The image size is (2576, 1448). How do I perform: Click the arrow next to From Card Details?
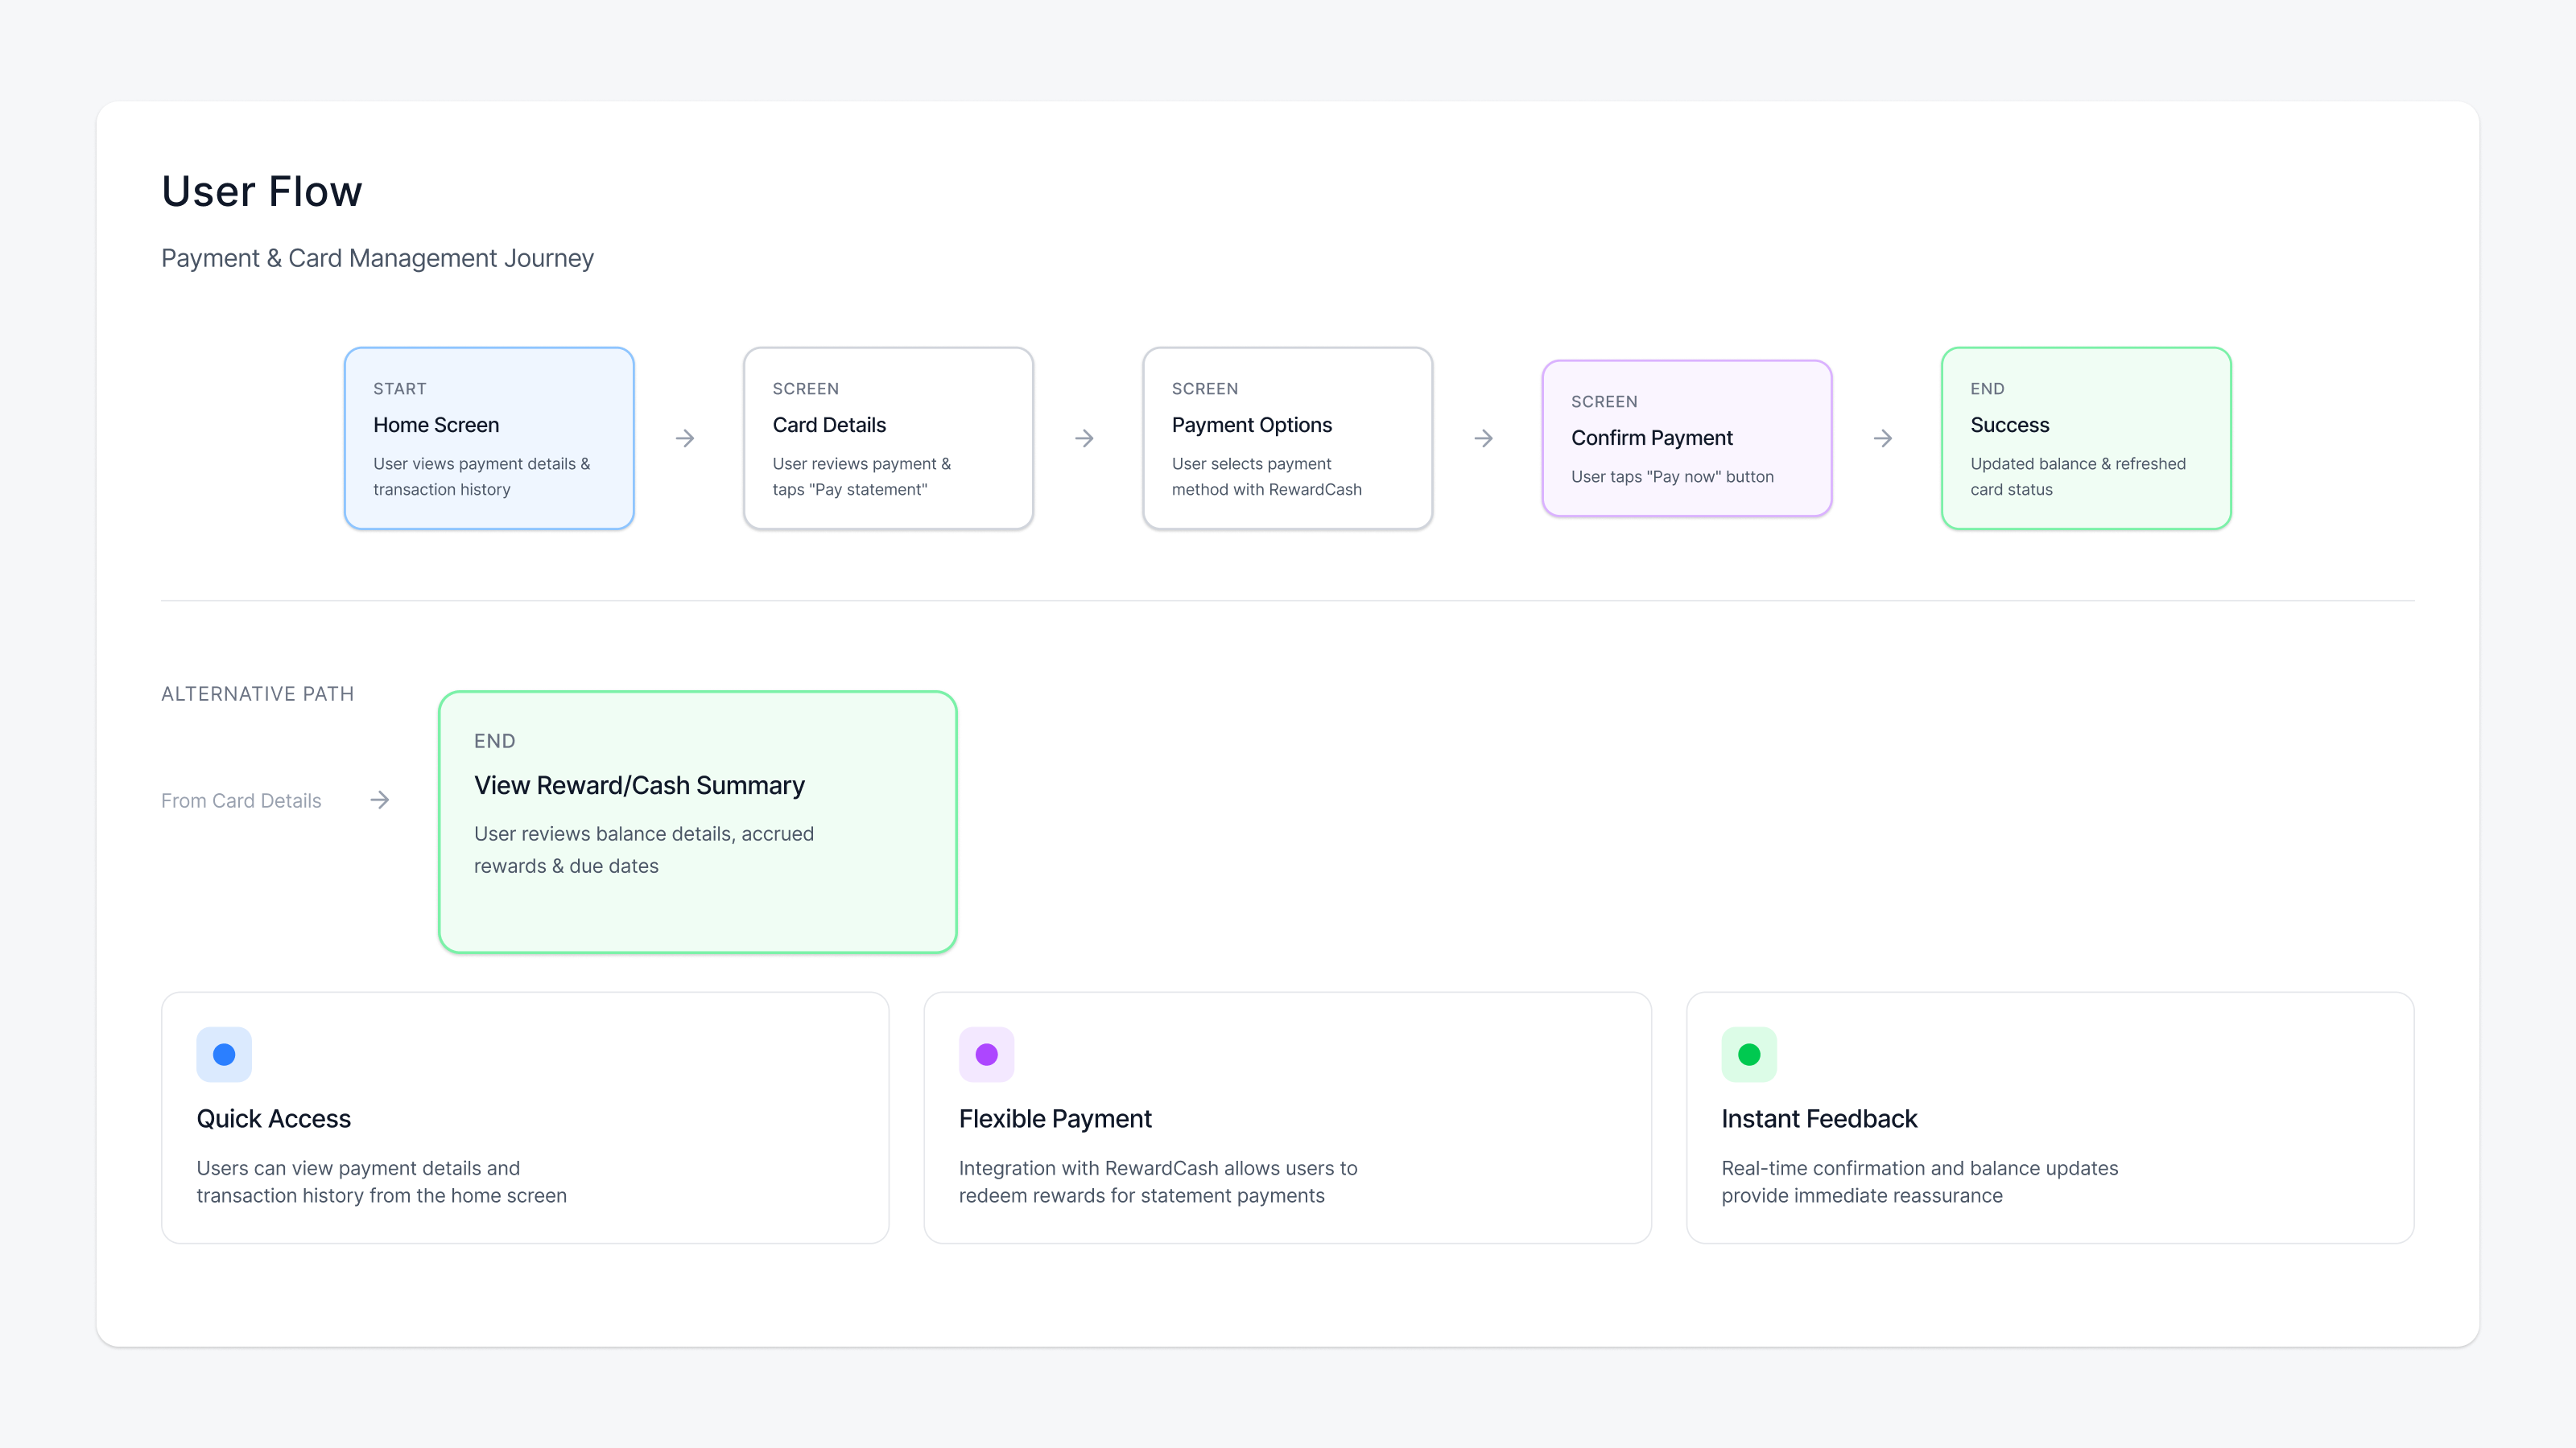[380, 800]
